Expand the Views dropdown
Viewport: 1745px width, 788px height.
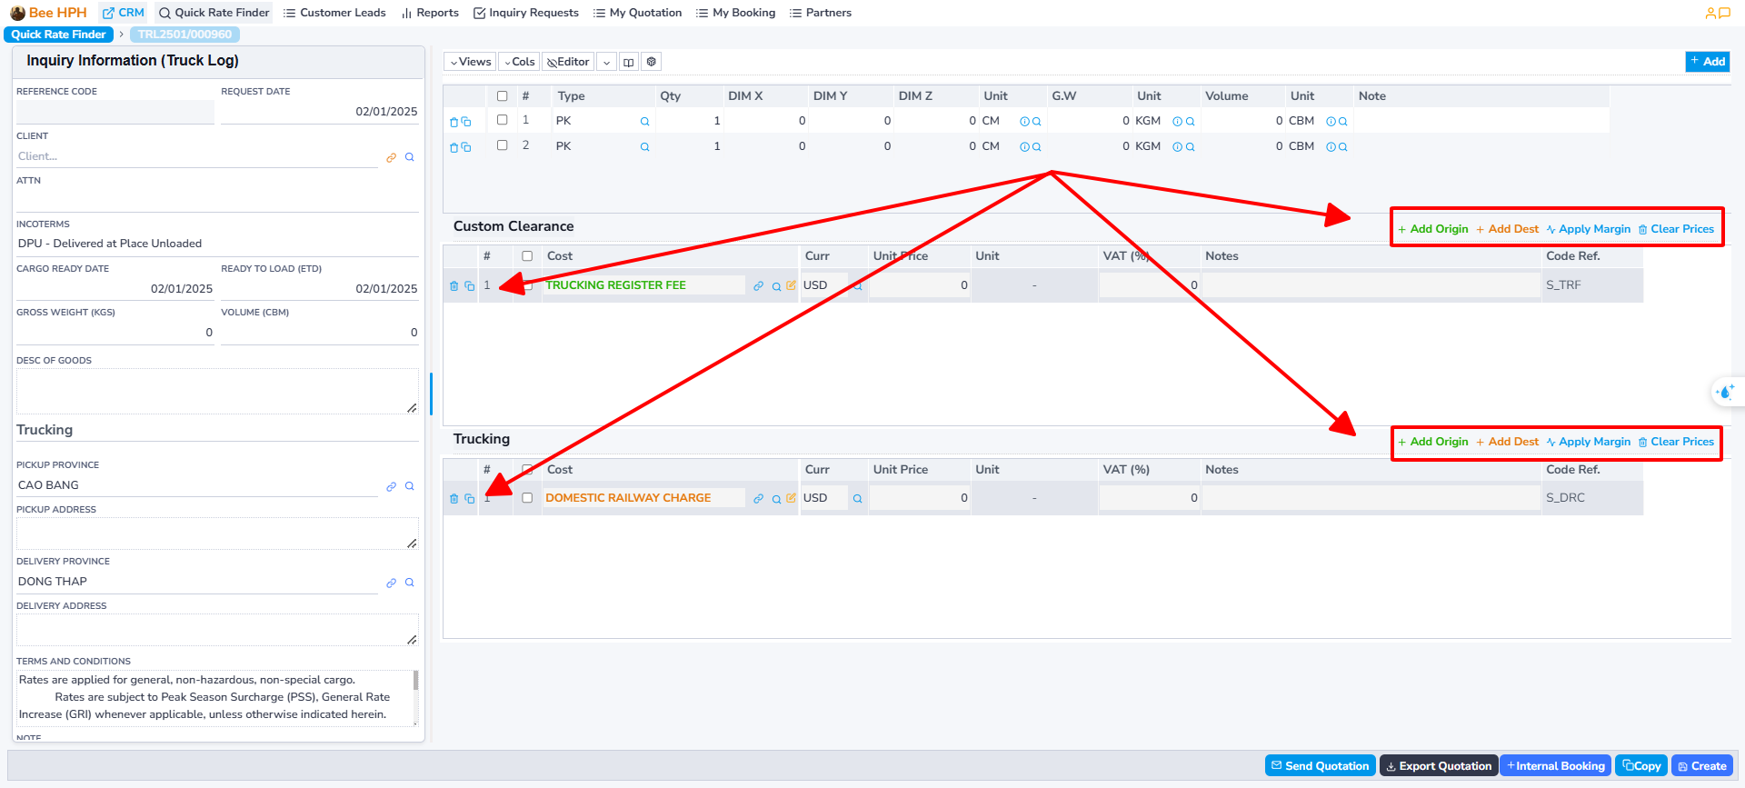pyautogui.click(x=470, y=62)
